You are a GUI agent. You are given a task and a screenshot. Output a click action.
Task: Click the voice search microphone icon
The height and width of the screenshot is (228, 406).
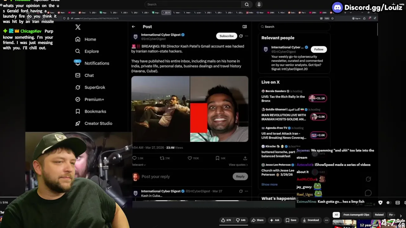(x=259, y=4)
